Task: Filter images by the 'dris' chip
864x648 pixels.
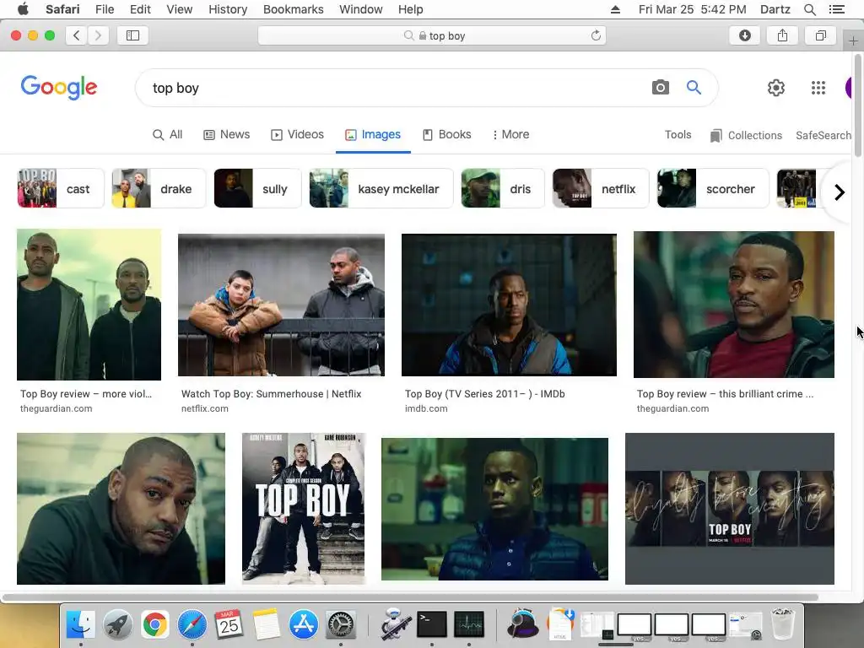Action: pyautogui.click(x=503, y=188)
